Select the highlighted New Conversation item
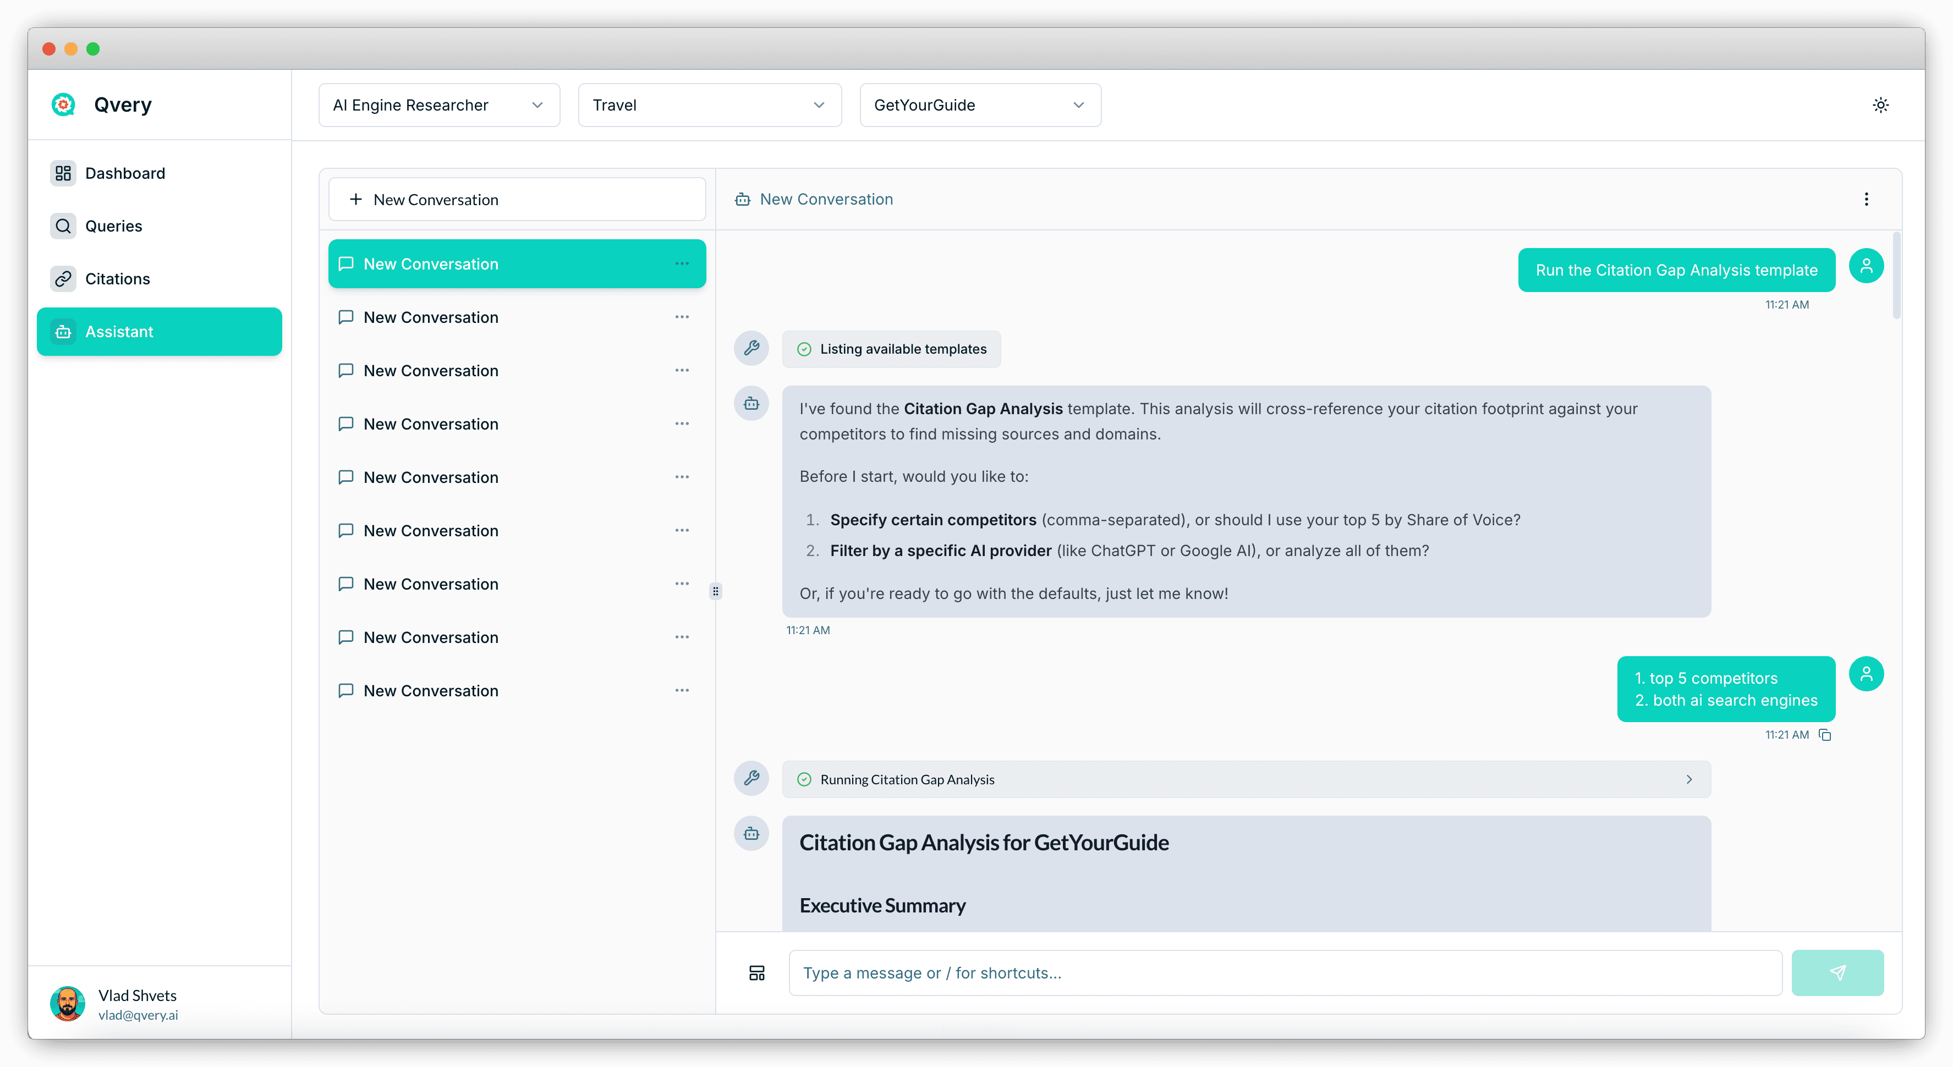The image size is (1953, 1067). point(516,263)
